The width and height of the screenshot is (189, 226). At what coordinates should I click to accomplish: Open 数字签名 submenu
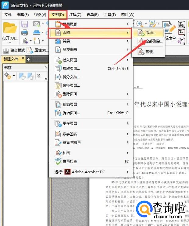[x=91, y=134]
